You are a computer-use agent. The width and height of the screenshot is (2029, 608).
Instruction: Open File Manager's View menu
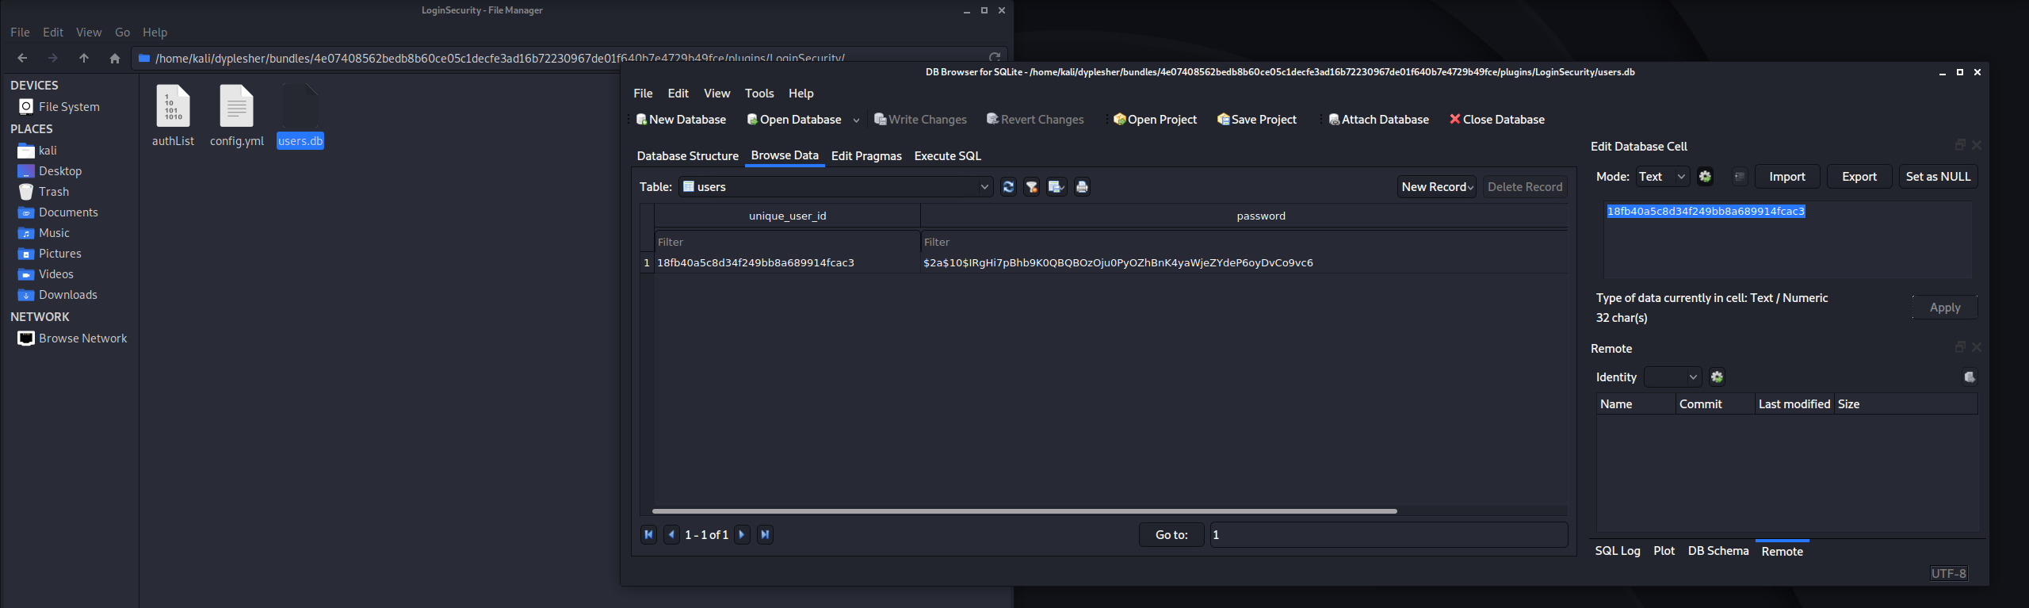tap(89, 33)
